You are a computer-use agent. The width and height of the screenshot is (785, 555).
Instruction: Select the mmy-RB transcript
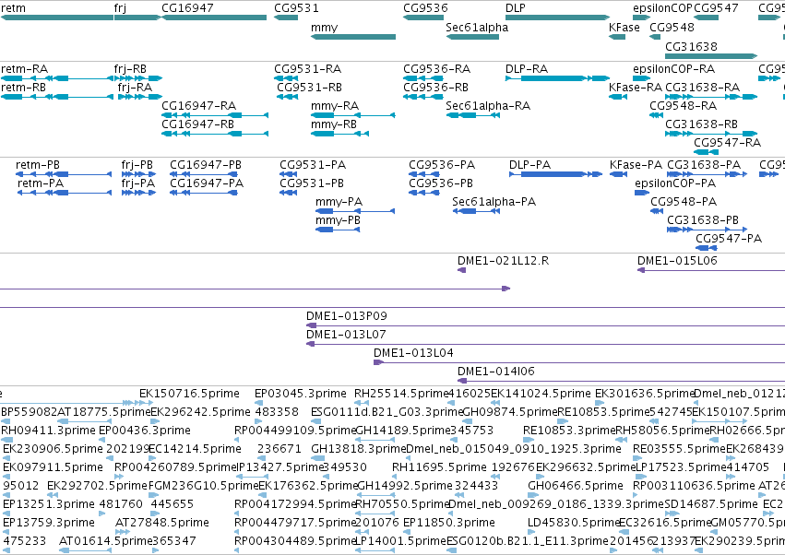(x=340, y=134)
